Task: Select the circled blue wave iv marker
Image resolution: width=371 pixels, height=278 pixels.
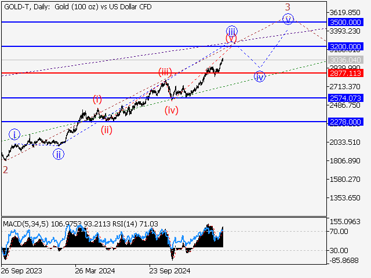Action: (260, 76)
